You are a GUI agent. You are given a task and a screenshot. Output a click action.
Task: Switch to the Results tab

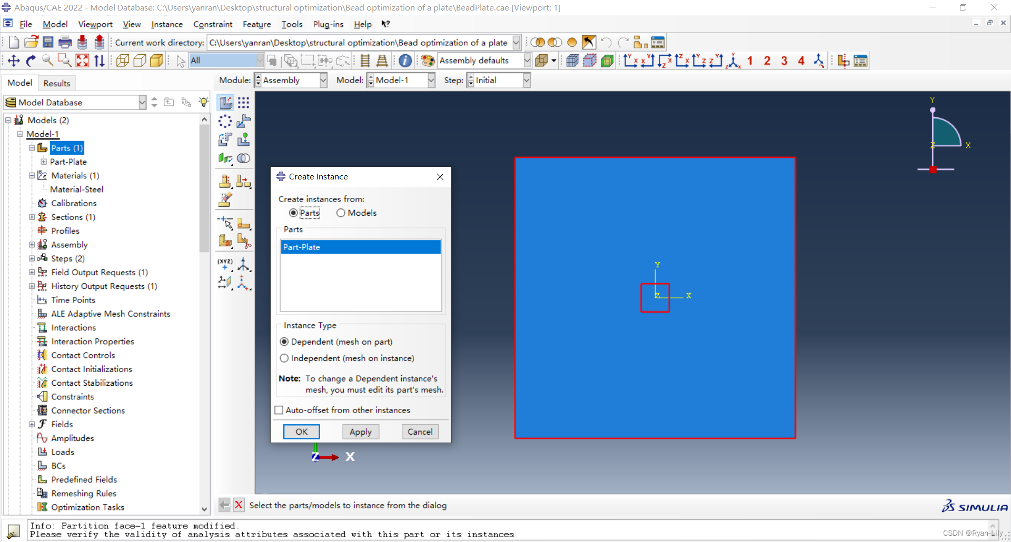57,83
